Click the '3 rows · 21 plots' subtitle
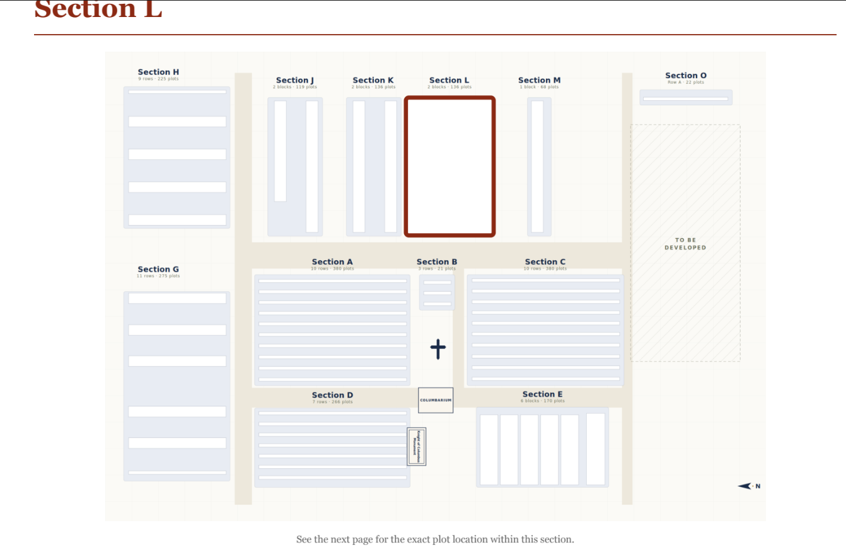This screenshot has width=846, height=550. 437,268
